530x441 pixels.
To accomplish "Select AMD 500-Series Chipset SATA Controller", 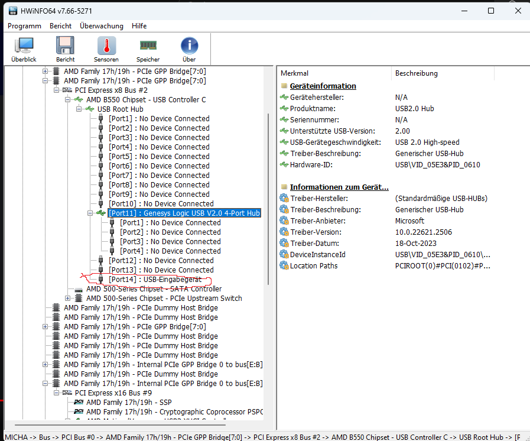I will coord(154,289).
